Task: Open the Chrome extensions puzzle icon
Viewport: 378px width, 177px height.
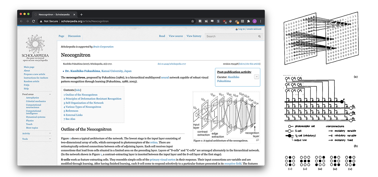Action: click(x=249, y=21)
